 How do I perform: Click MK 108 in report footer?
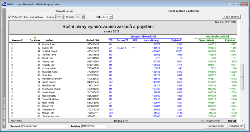232,121
